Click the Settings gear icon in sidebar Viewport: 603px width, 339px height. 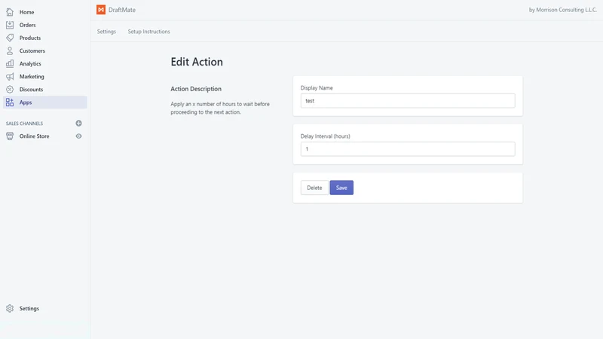[10, 308]
